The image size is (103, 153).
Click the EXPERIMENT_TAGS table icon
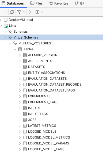pos(25,102)
